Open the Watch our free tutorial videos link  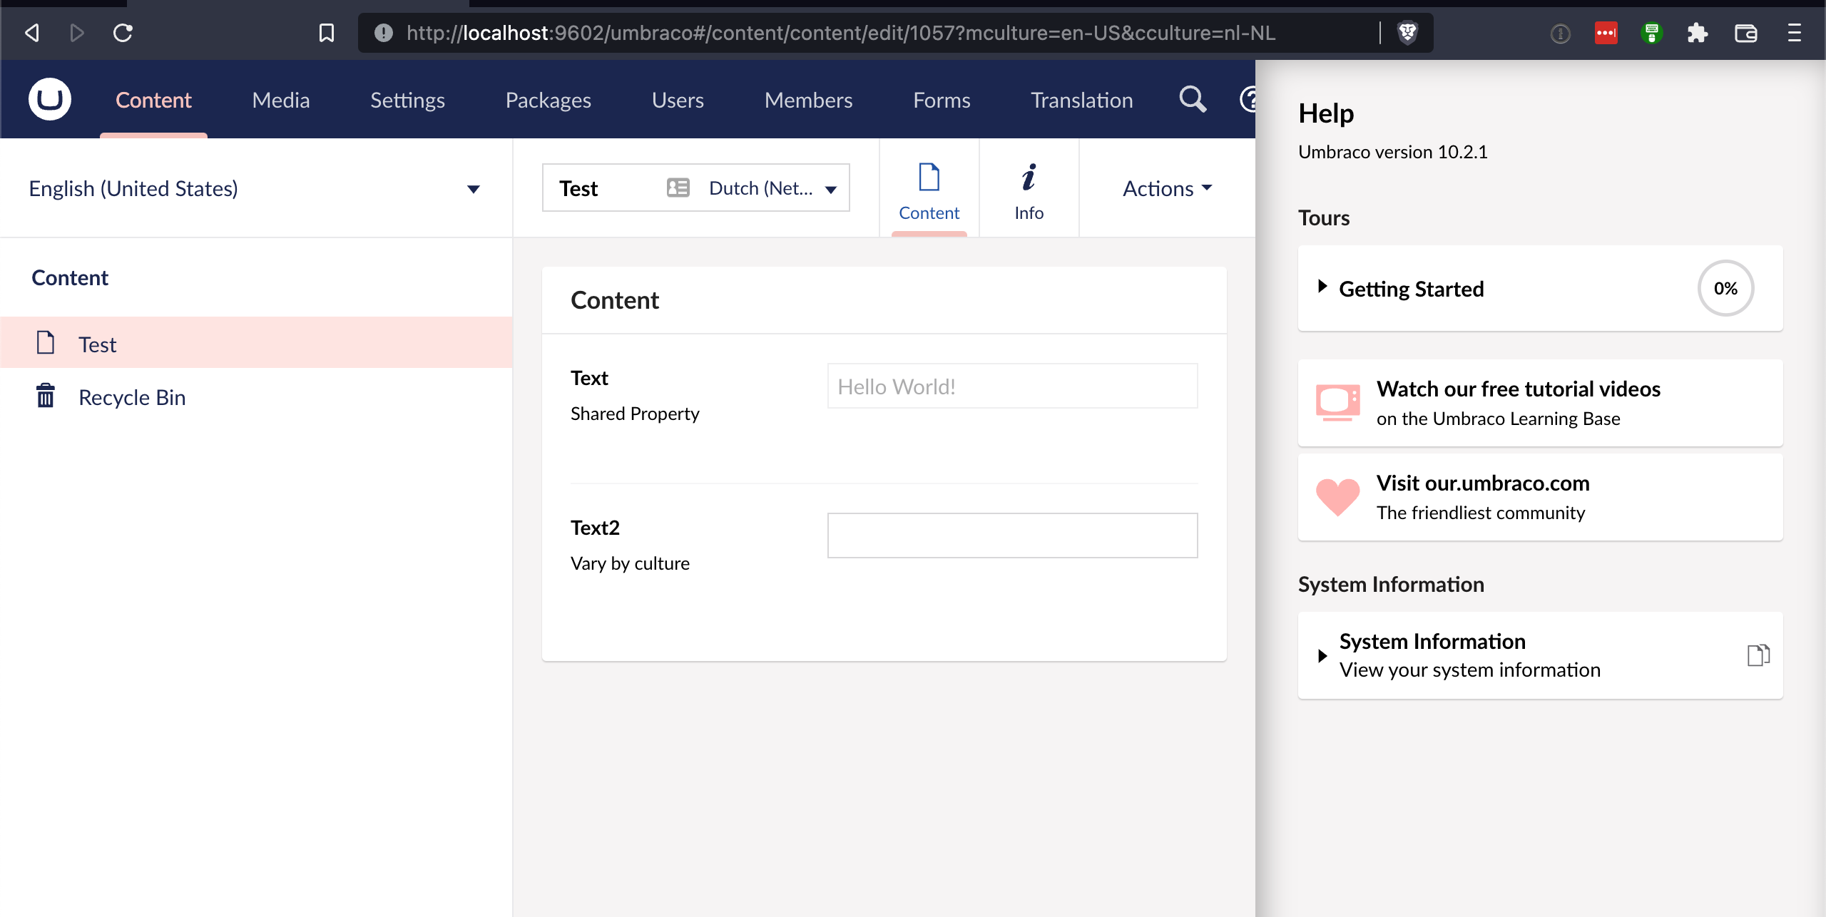coord(1519,389)
